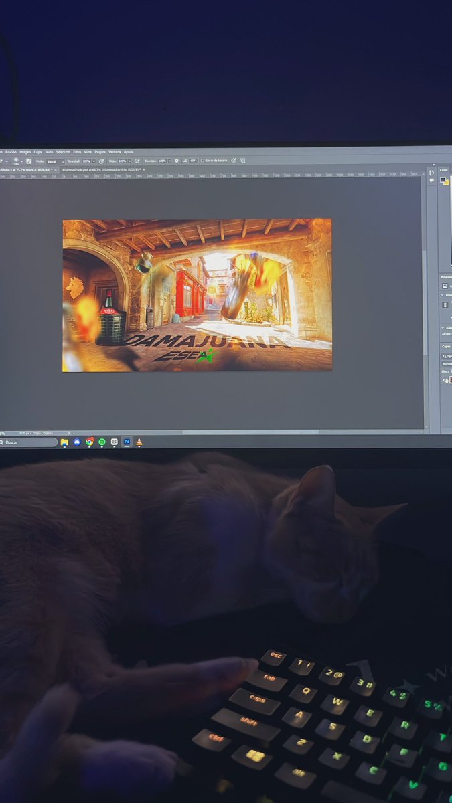Open Discord from the taskbar
Viewport: 452px width, 803px height.
(x=77, y=442)
